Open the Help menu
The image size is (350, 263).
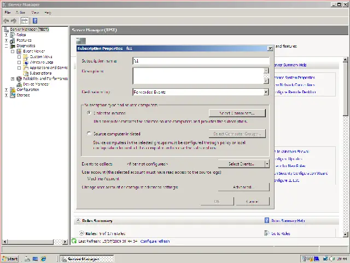48,13
